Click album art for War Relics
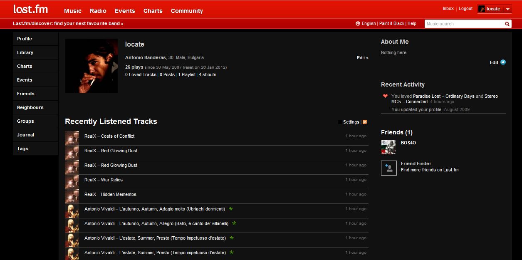This screenshot has width=522, height=260. pyautogui.click(x=72, y=182)
